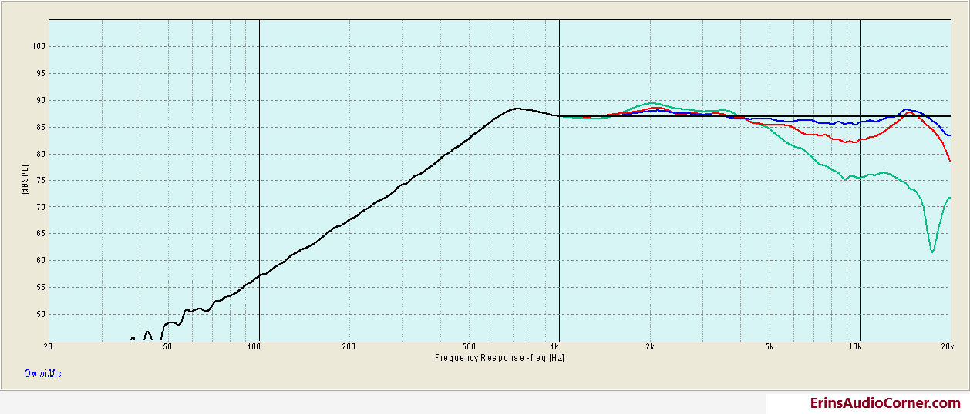
Task: Click the 1k x-axis label
Action: [x=555, y=347]
